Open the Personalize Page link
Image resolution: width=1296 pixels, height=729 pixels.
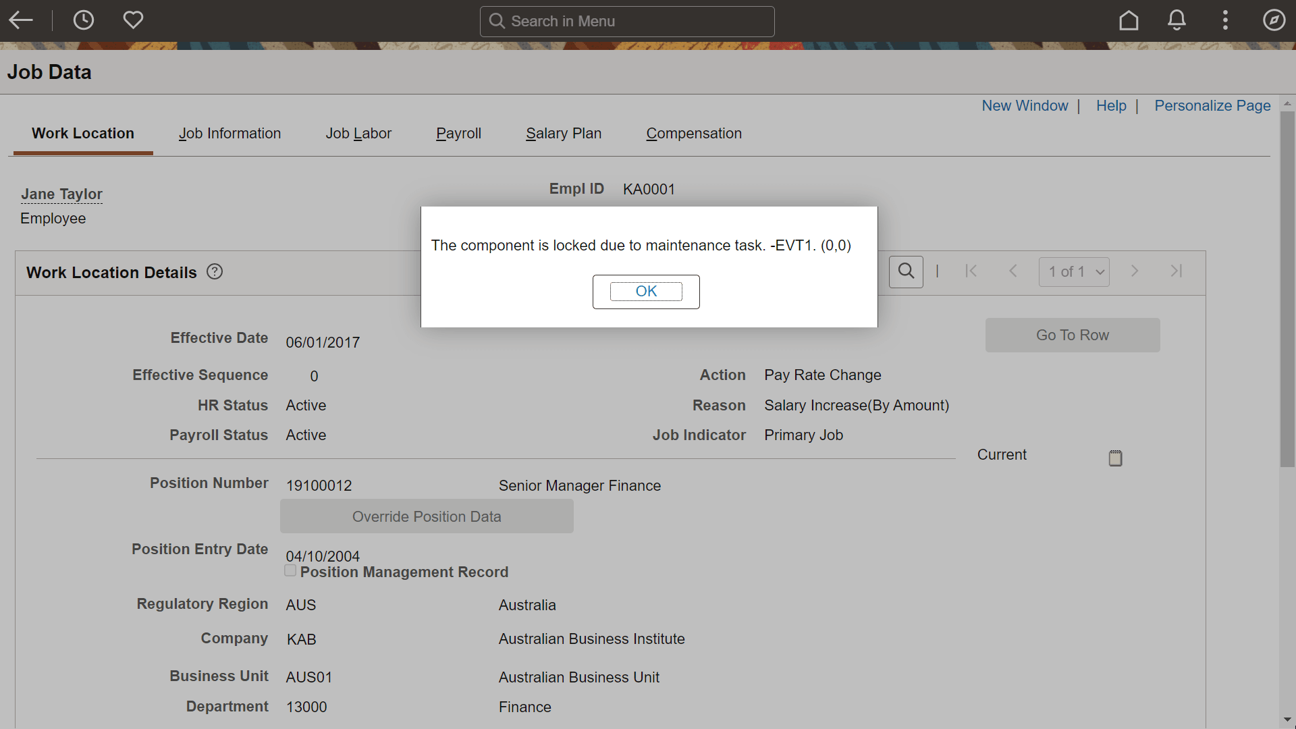(x=1212, y=106)
